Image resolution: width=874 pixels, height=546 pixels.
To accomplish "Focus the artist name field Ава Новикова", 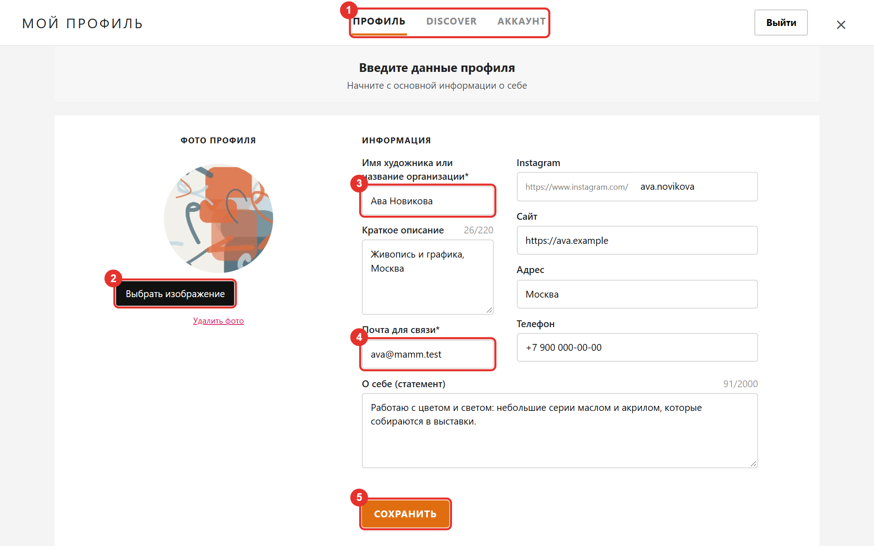I will click(x=428, y=201).
